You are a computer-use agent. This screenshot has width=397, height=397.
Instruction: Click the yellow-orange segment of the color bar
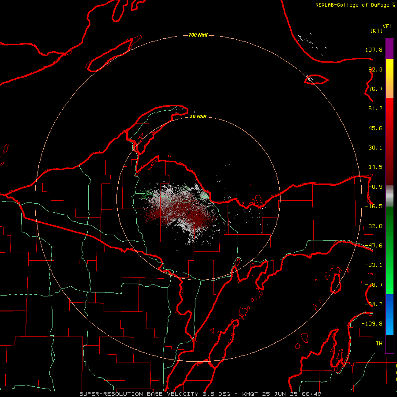(x=390, y=79)
